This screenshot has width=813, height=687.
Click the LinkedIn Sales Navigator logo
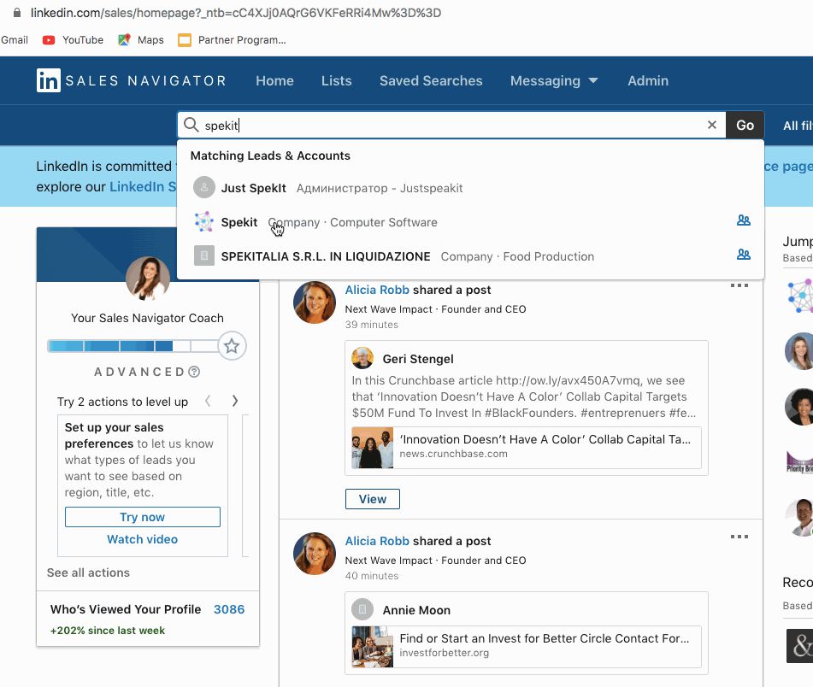(131, 80)
